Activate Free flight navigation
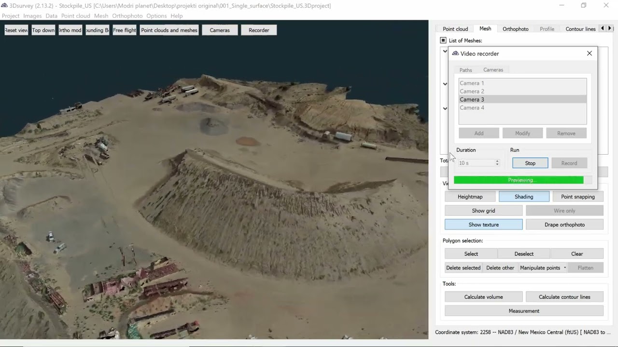Screen dimensions: 618x347 [x=124, y=30]
